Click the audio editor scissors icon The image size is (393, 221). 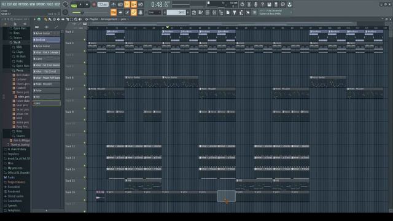249,4
